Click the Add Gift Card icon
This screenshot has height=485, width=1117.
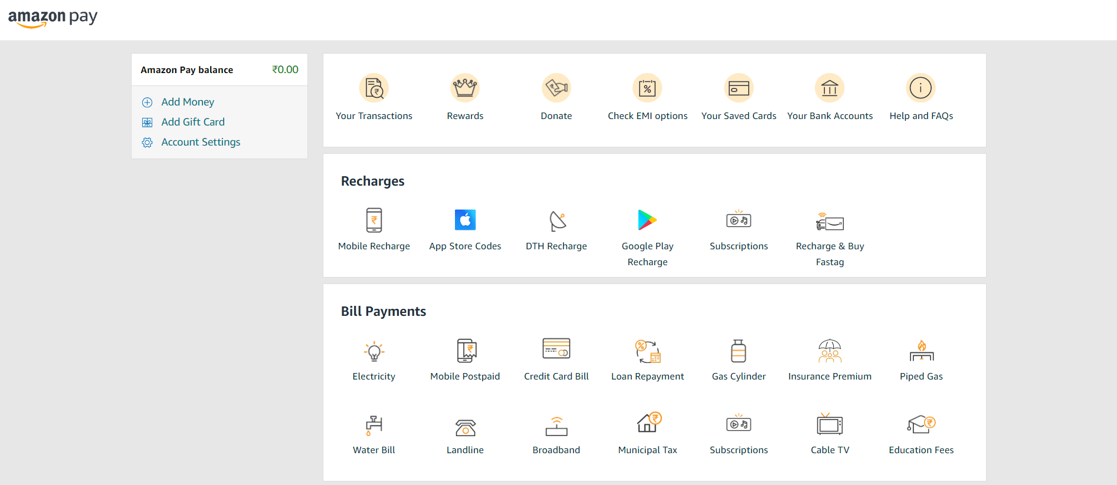[148, 123]
